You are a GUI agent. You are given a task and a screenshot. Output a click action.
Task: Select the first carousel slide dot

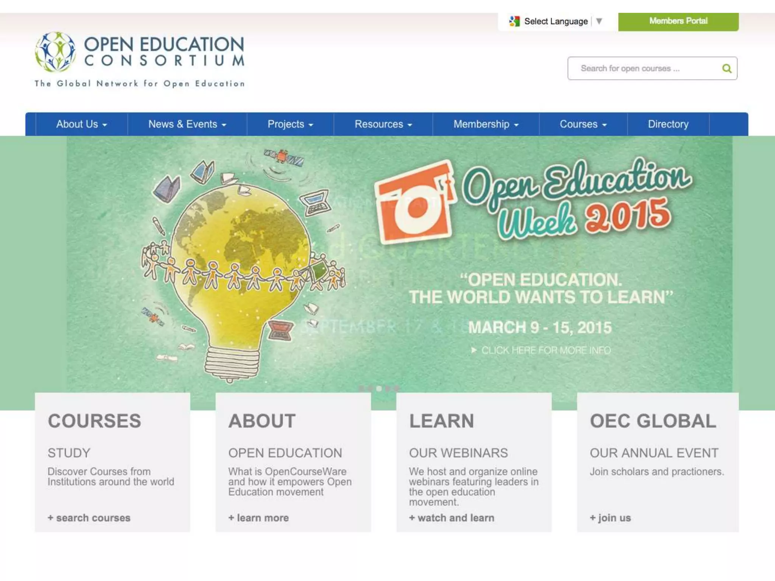362,388
